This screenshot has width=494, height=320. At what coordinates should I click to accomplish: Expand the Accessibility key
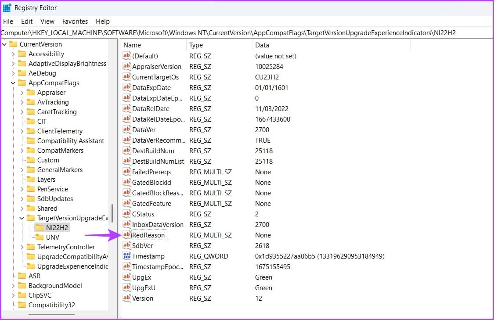click(x=13, y=54)
